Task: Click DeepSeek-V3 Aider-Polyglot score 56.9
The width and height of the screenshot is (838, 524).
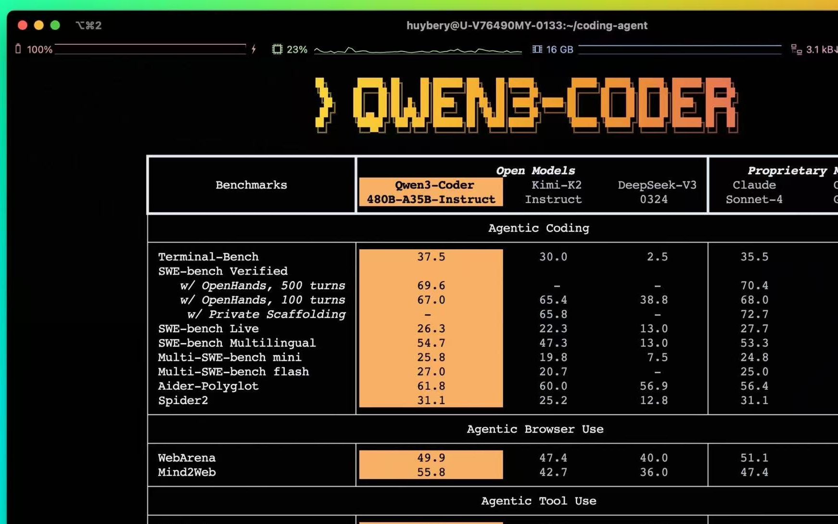Action: [654, 386]
